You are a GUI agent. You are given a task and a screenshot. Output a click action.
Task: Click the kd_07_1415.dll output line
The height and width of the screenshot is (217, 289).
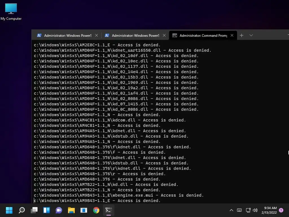click(x=116, y=104)
